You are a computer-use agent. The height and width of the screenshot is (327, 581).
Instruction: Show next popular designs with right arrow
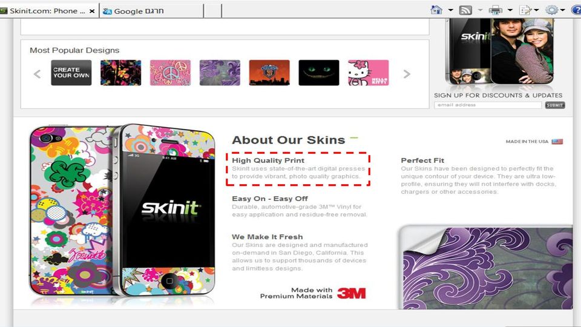tap(407, 74)
